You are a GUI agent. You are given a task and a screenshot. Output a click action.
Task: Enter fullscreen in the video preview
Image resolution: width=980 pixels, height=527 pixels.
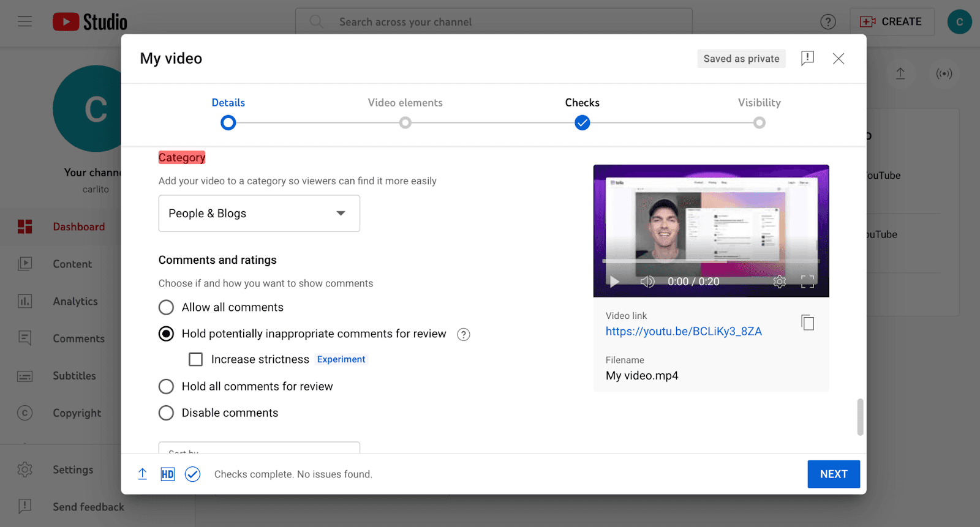click(x=807, y=282)
